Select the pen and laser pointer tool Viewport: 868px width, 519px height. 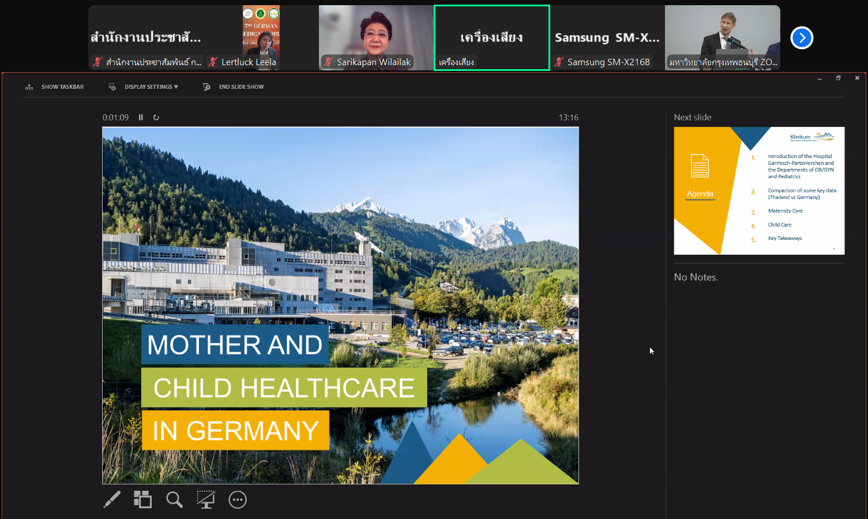coord(112,499)
